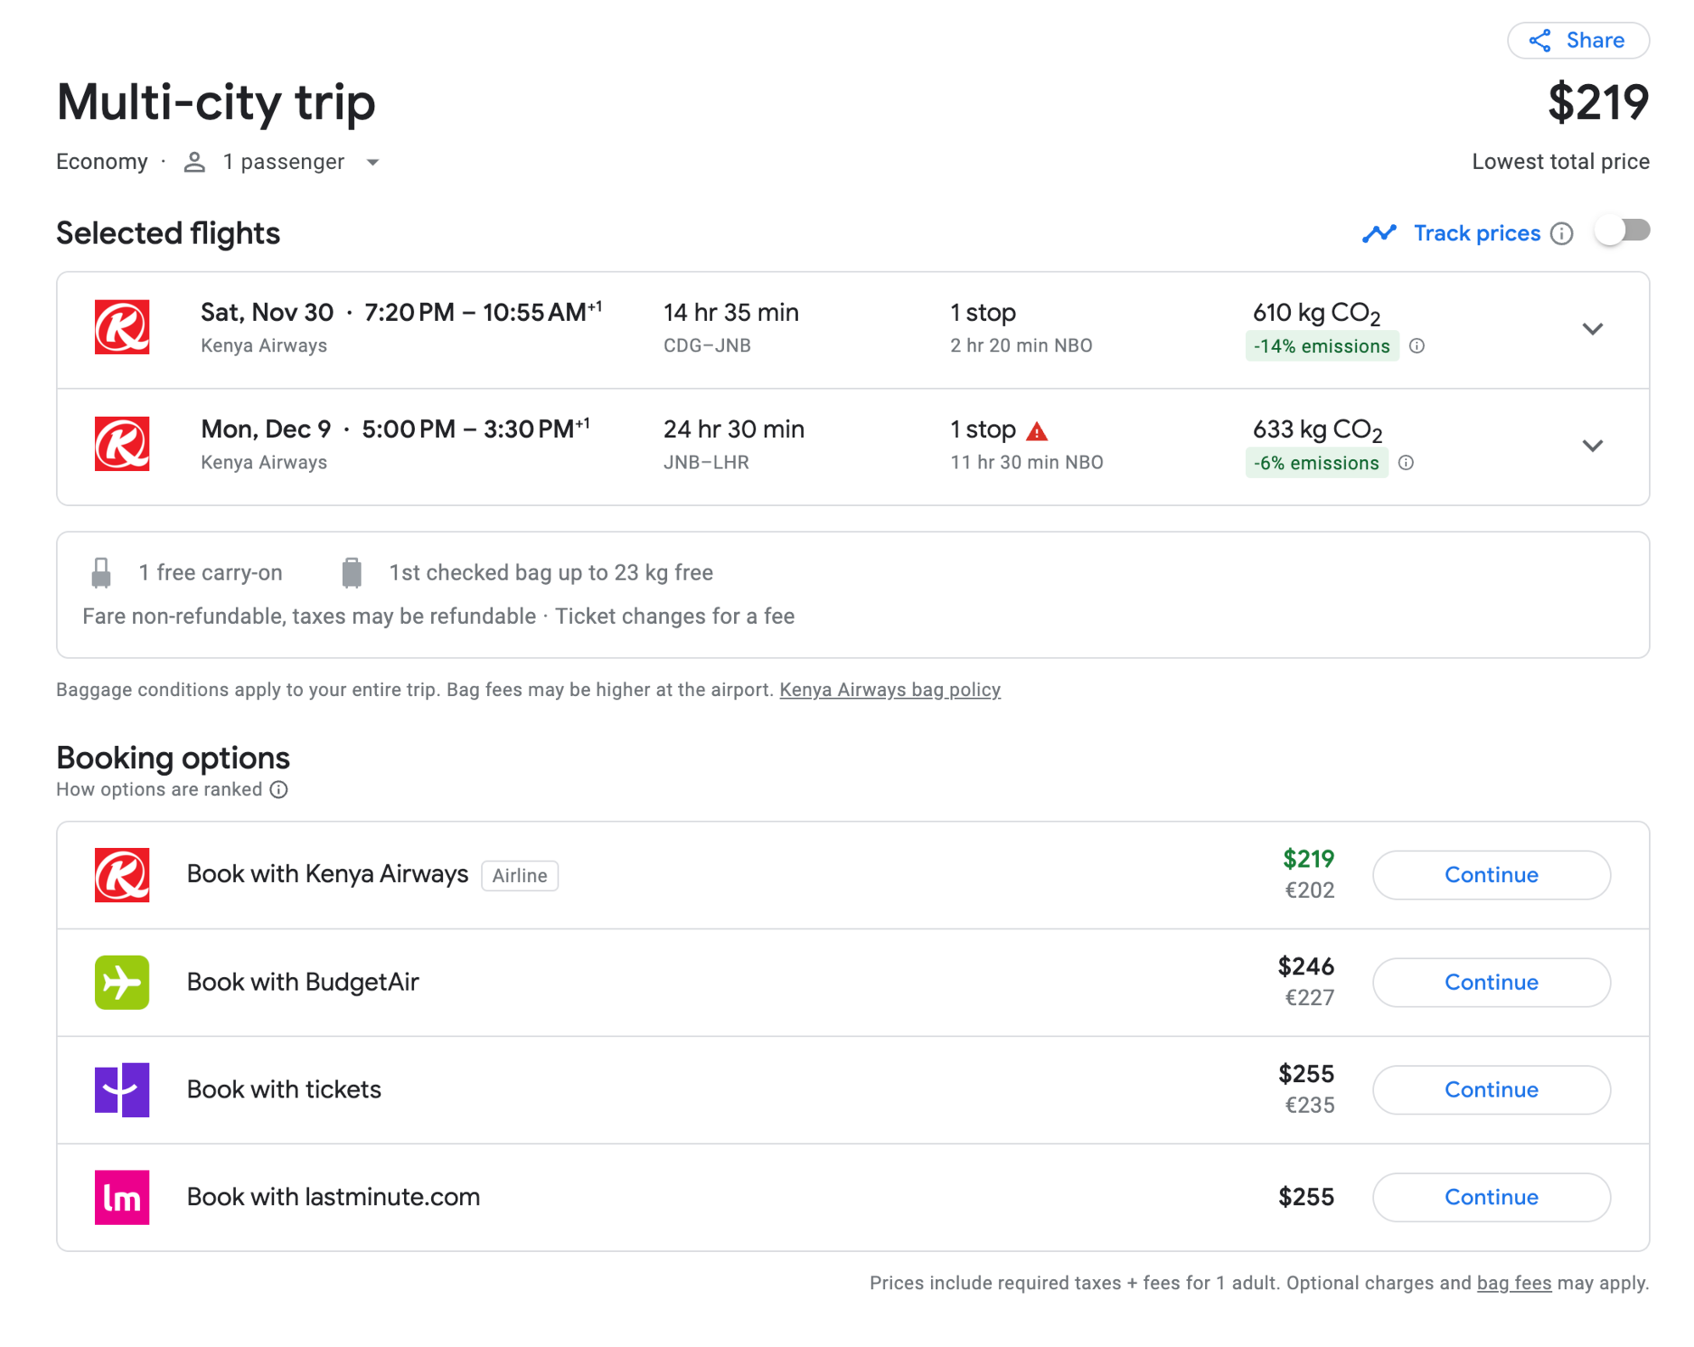The height and width of the screenshot is (1347, 1694).
Task: Expand the Sat, Nov 30 flight details
Action: pos(1592,329)
